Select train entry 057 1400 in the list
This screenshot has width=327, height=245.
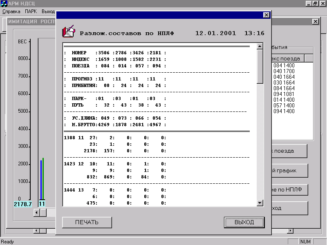(x=284, y=106)
